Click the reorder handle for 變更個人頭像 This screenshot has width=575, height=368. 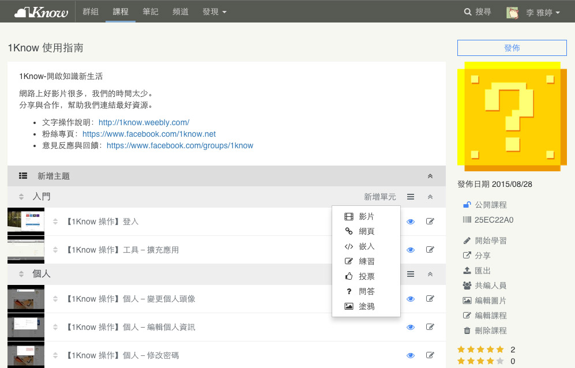pos(55,299)
